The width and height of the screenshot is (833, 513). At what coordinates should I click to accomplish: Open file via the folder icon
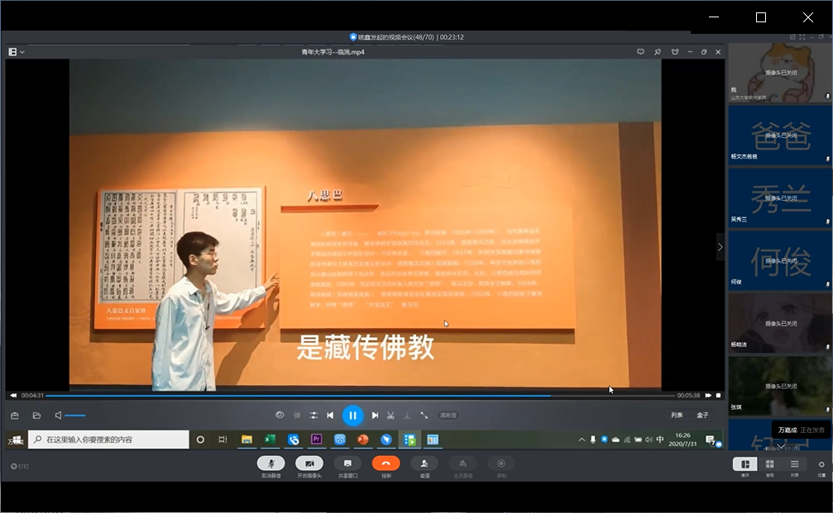point(36,416)
